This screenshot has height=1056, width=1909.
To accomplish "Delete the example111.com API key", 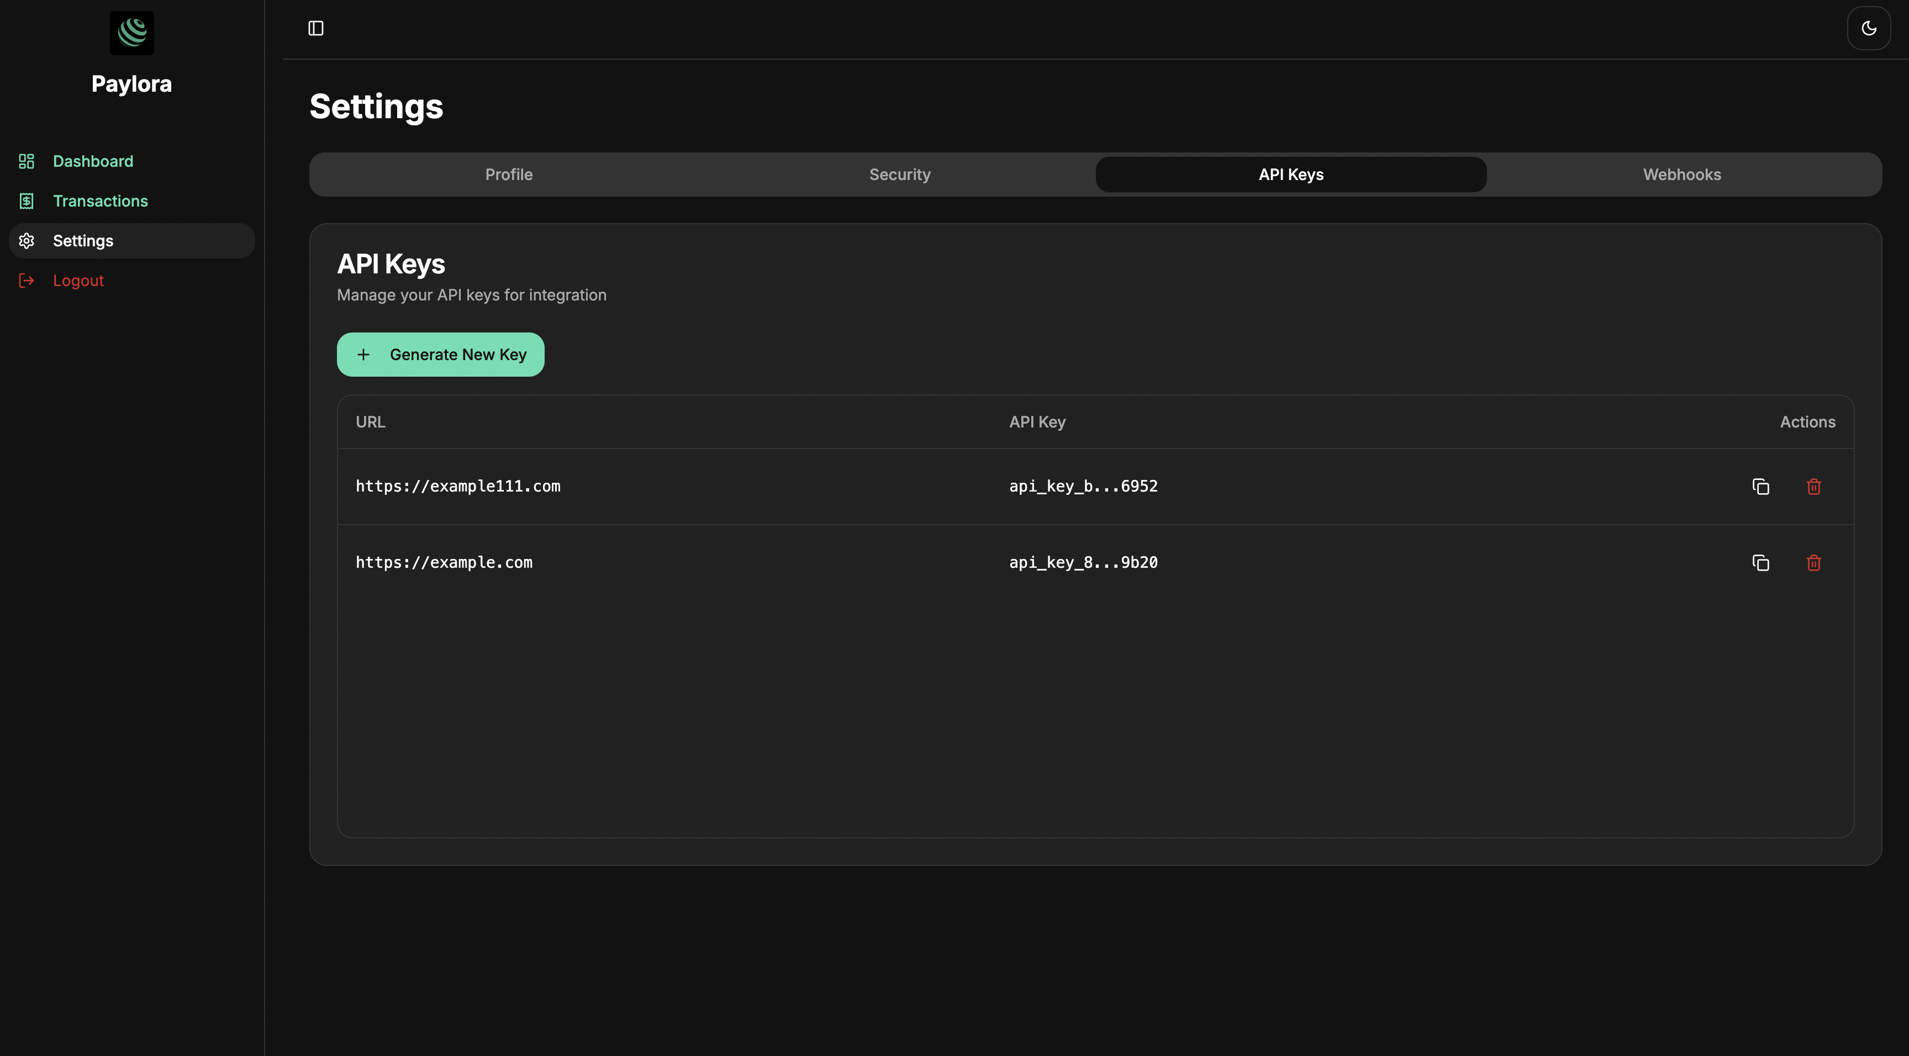I will pos(1813,486).
